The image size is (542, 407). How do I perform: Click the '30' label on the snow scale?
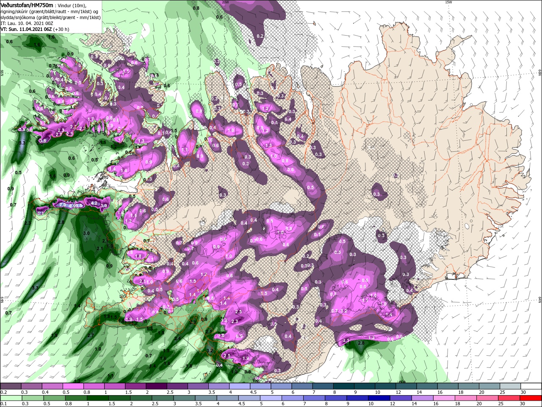523,392
